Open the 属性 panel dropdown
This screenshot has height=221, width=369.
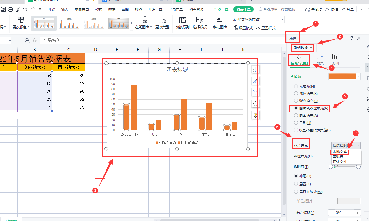(x=294, y=38)
